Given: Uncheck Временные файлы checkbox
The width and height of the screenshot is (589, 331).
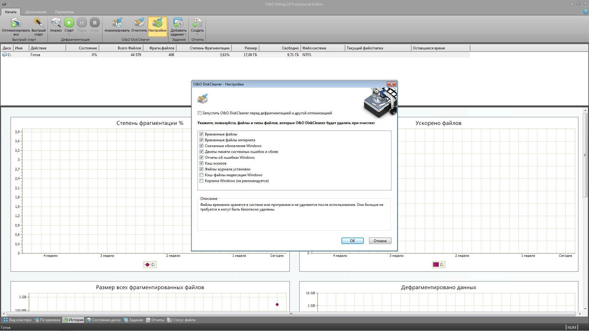Looking at the screenshot, I should (x=202, y=134).
